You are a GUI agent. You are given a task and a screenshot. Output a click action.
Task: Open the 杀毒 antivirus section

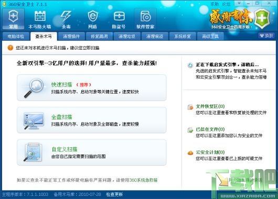coord(66,19)
